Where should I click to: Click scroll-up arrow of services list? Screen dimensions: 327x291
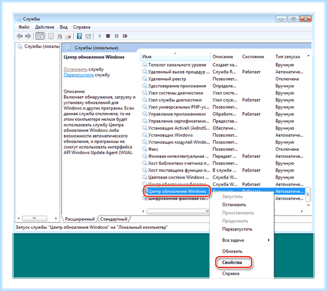click(x=308, y=56)
